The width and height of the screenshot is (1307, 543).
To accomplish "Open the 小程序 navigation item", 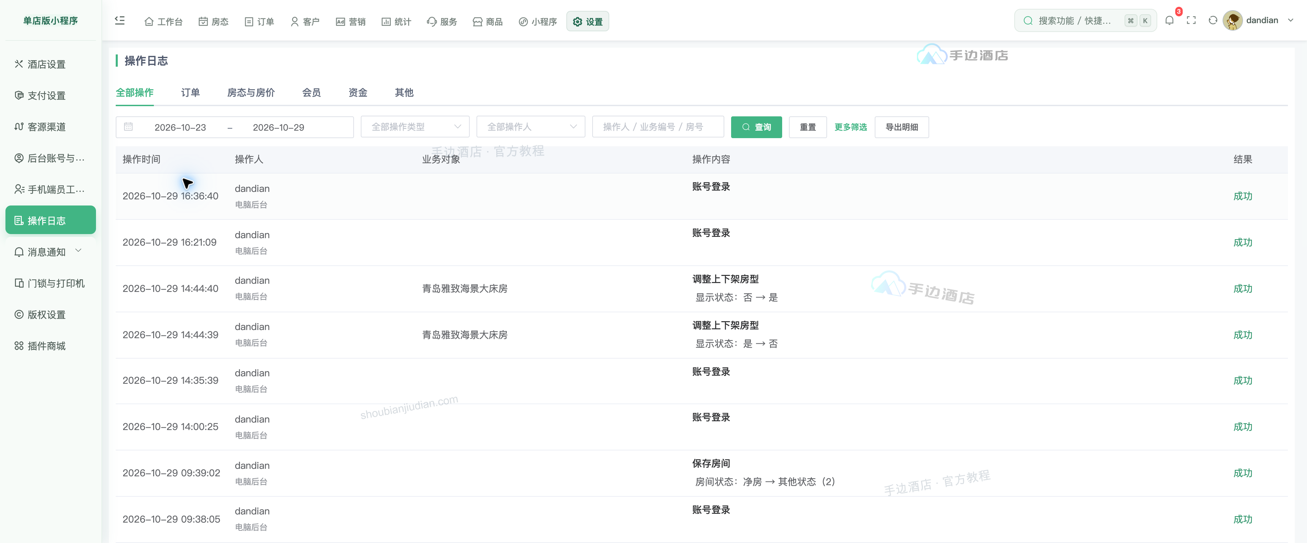I will pyautogui.click(x=538, y=21).
